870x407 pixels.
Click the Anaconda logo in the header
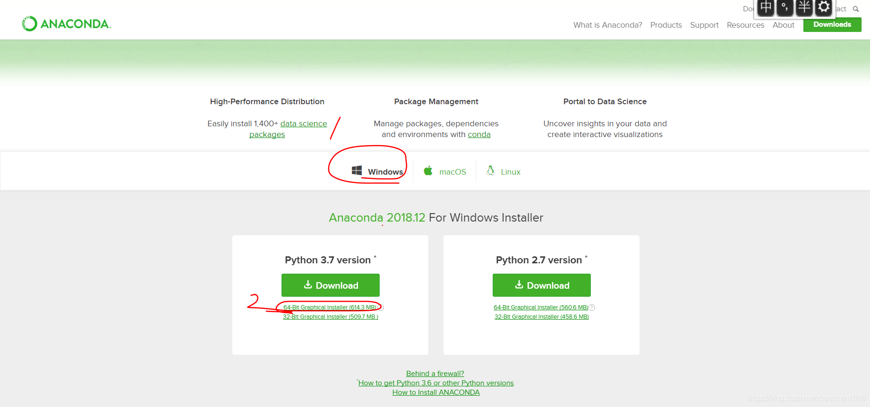(67, 23)
